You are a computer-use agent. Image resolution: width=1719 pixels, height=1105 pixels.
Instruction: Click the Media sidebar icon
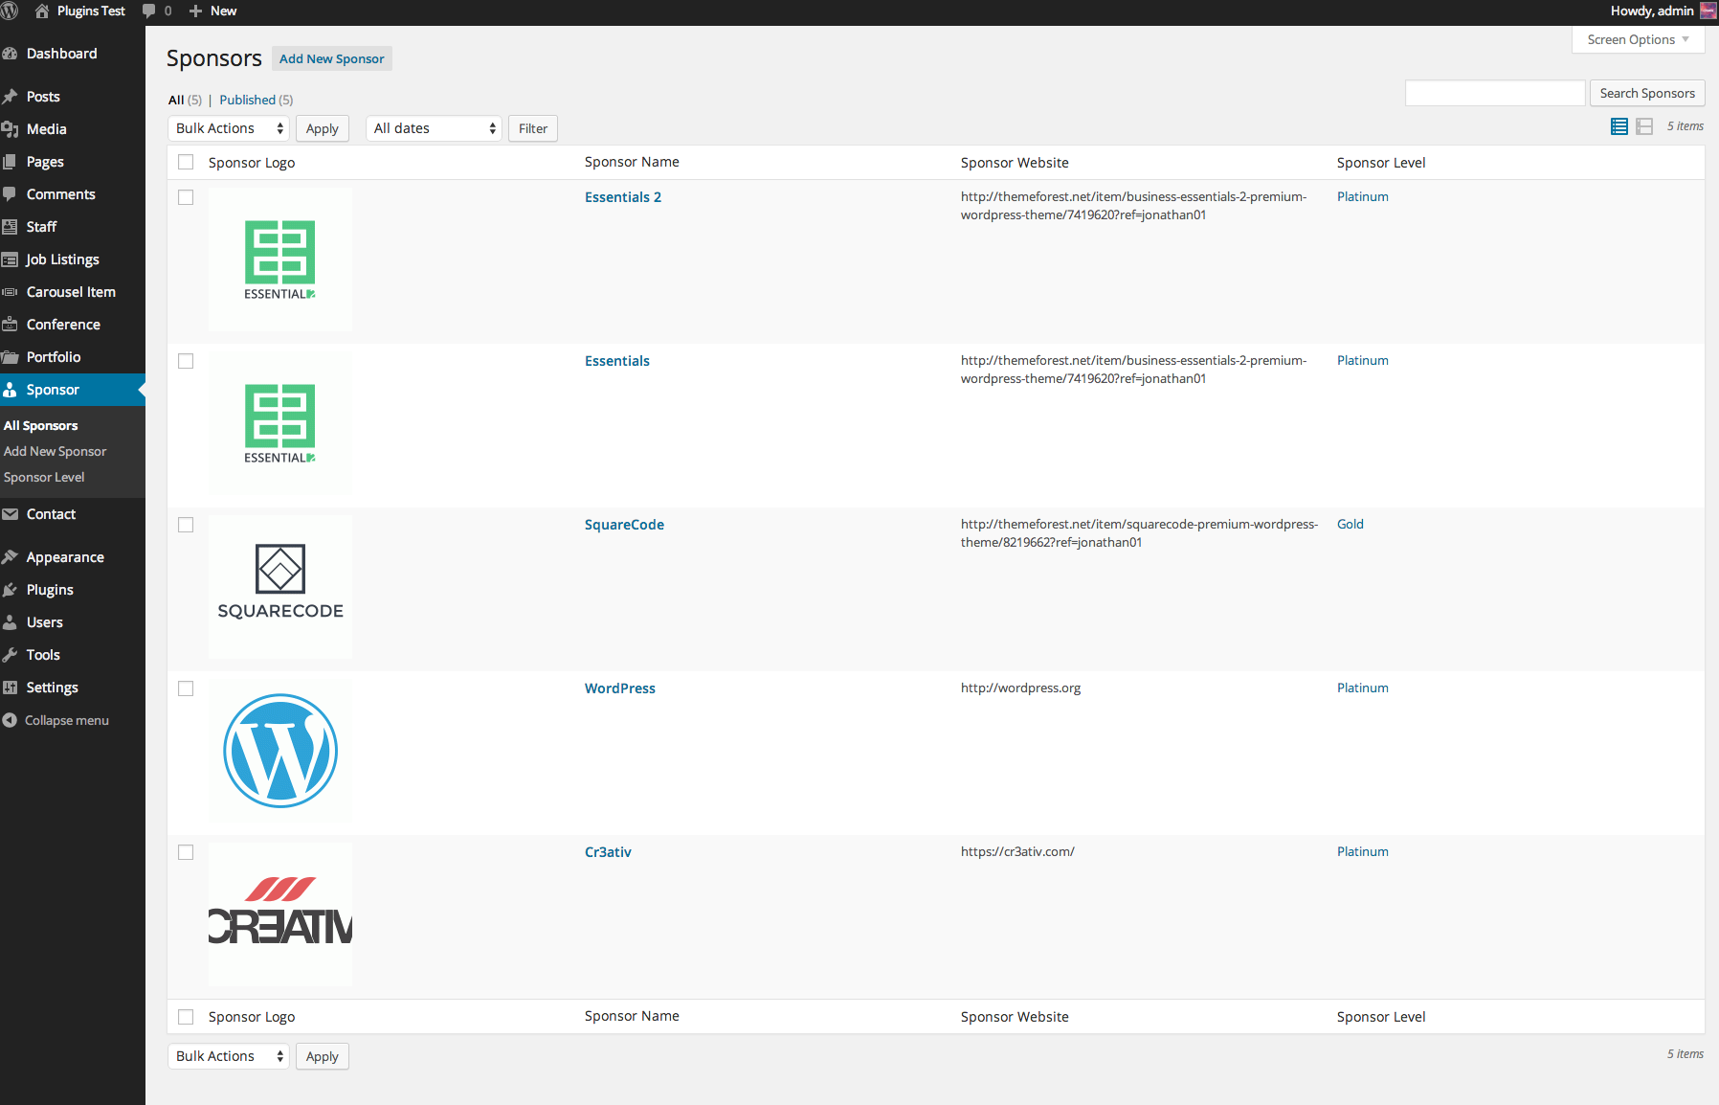click(x=11, y=129)
